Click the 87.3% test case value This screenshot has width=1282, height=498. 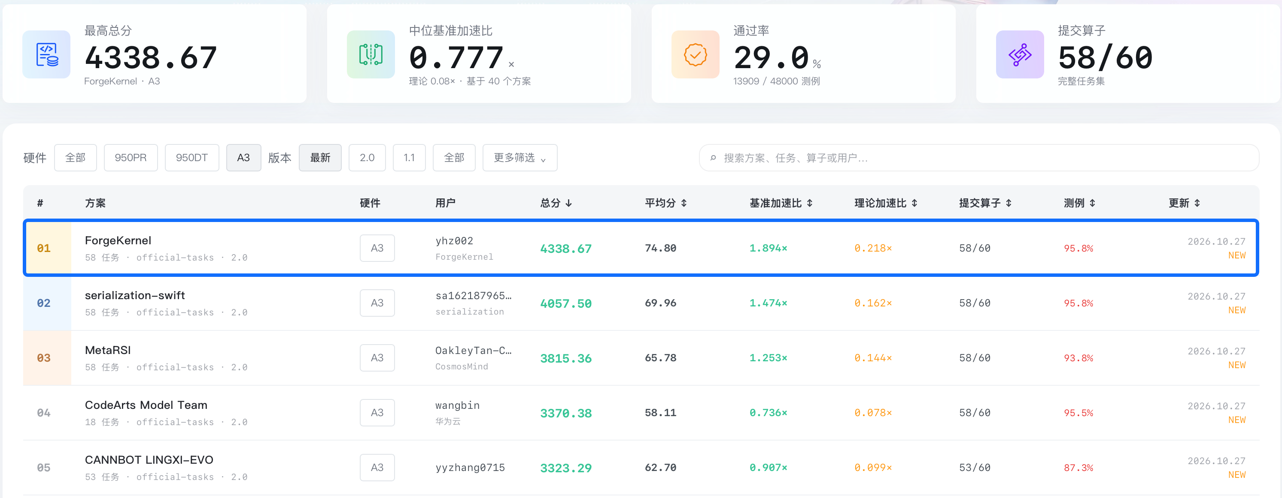coord(1078,468)
